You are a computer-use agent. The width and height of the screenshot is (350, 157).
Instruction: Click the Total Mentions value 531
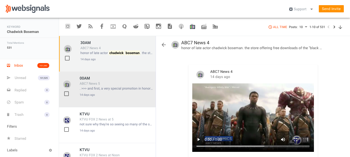pyautogui.click(x=9, y=48)
